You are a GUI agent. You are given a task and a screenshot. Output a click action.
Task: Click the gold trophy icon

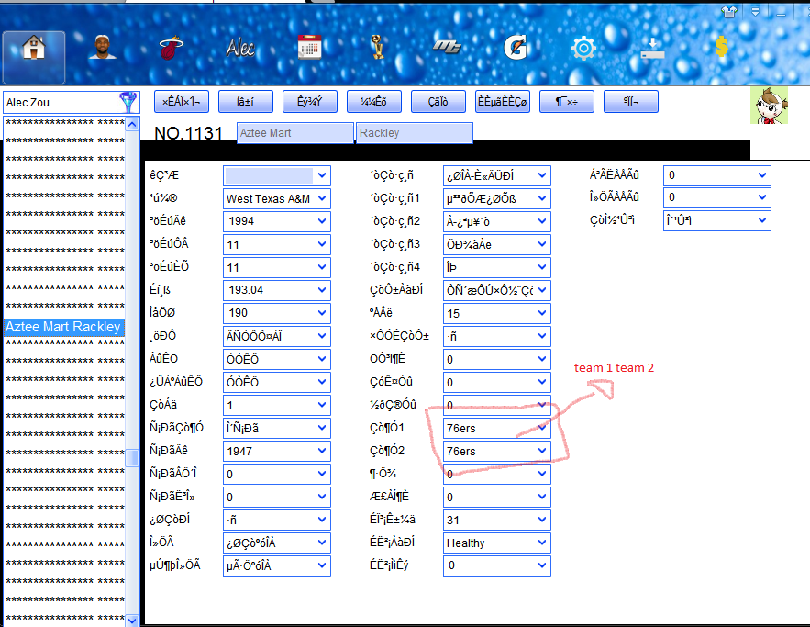378,48
